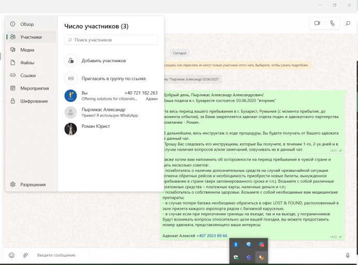Image resolution: width=358 pixels, height=265 pixels.
Task: Open the Обзор section
Action: tap(31, 24)
